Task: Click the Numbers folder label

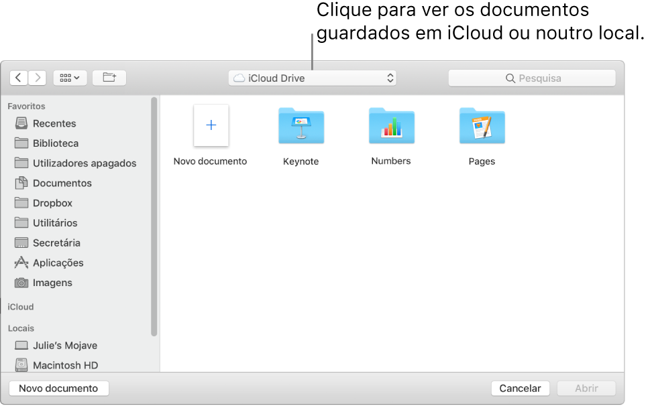Action: pyautogui.click(x=391, y=161)
